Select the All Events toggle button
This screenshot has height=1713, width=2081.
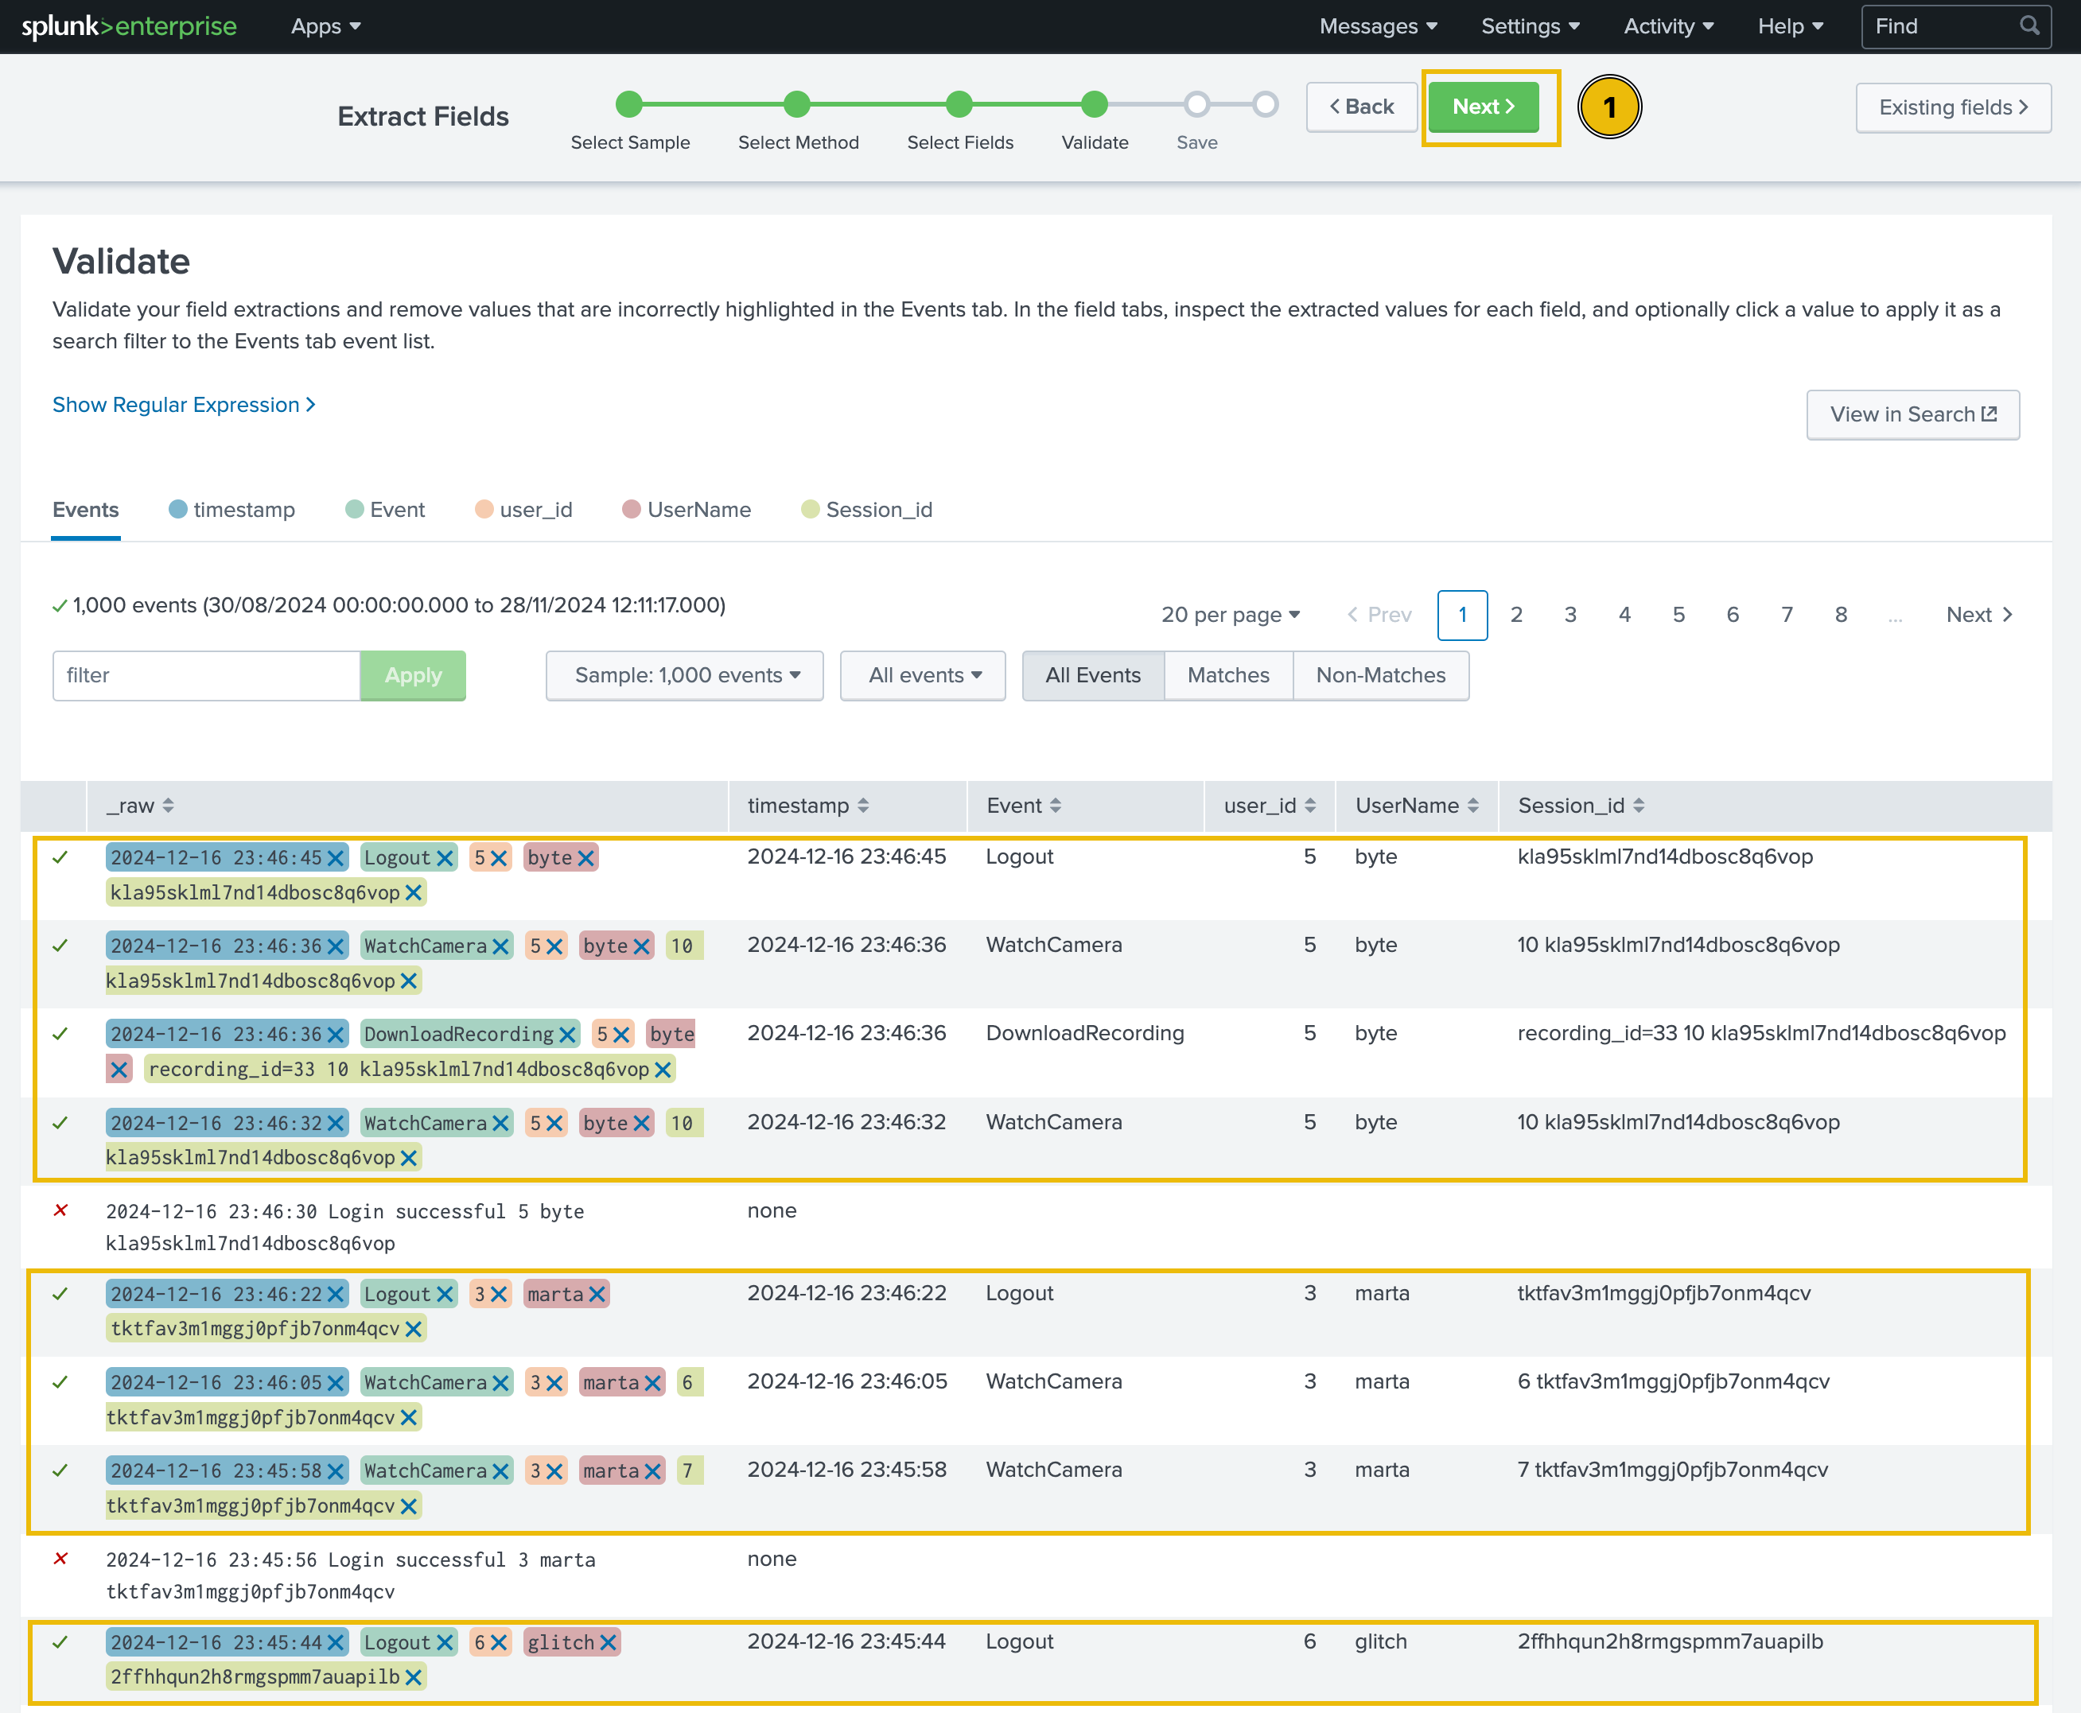[x=1093, y=676]
